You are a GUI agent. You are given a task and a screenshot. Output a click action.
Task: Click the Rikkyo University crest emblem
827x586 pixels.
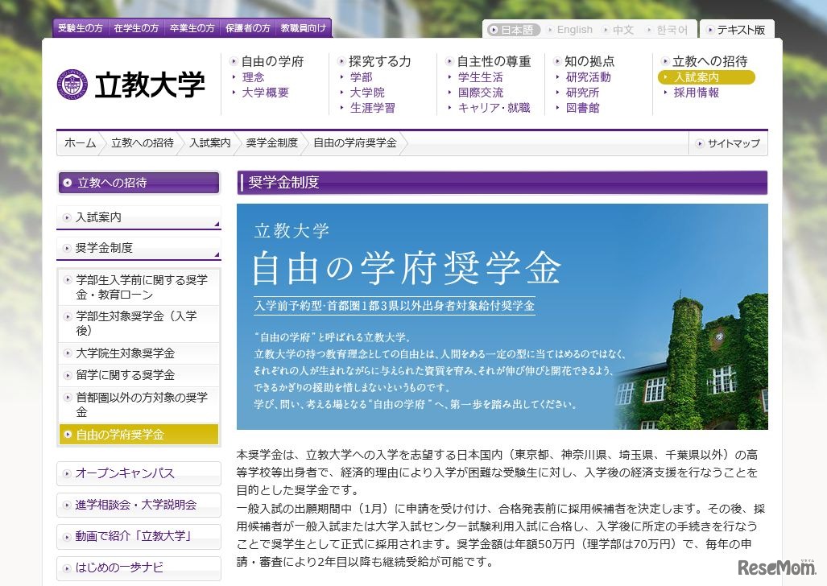(72, 83)
